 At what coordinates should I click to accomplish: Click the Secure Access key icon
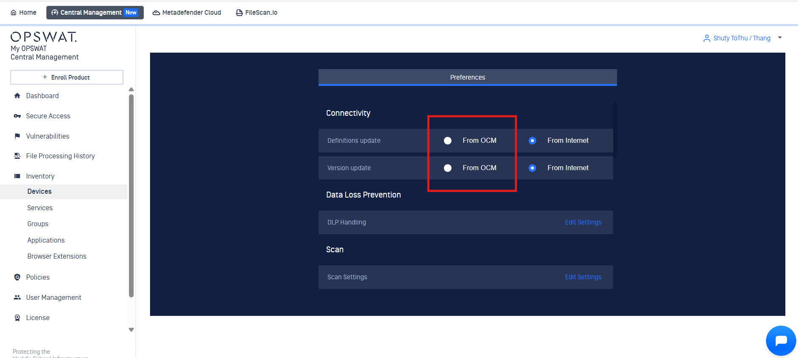17,116
